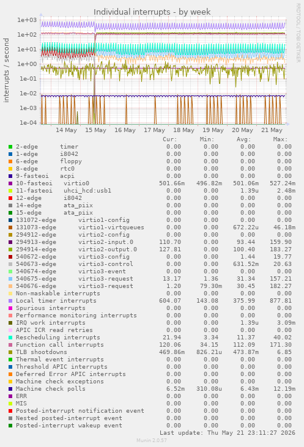Click the Local timer interrupts color swatch
Viewport: 304px width, 447px height.
[10, 301]
